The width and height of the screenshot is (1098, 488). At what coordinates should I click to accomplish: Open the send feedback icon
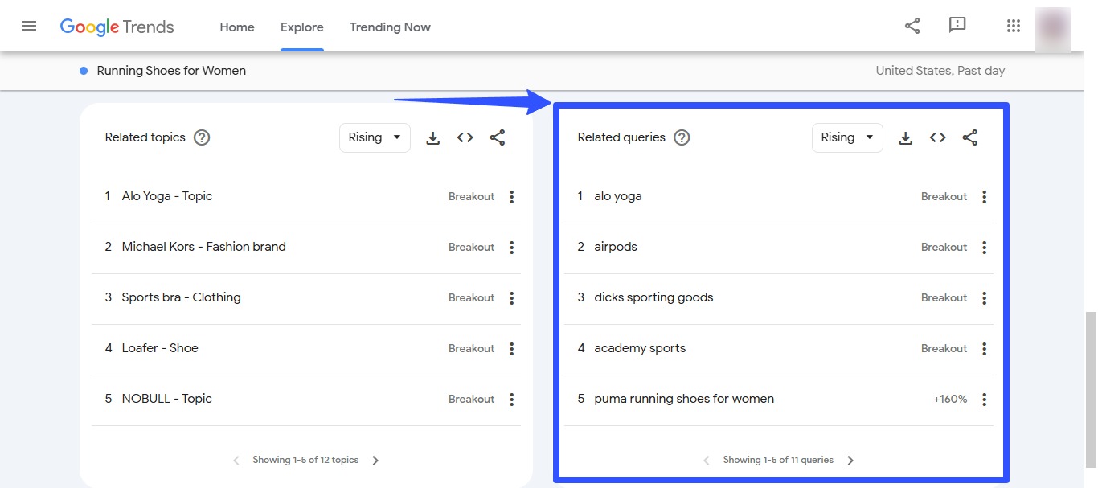[x=957, y=26]
